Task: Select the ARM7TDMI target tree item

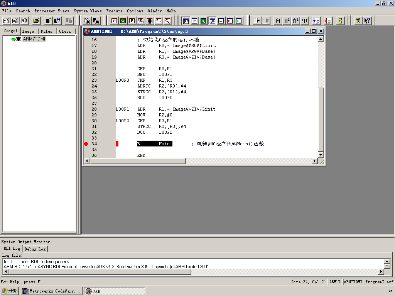Action: tap(34, 39)
